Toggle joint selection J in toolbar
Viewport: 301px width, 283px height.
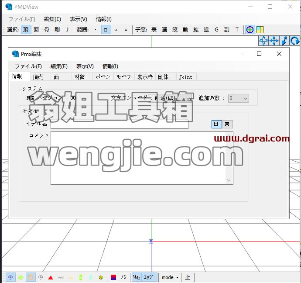pos(67,30)
